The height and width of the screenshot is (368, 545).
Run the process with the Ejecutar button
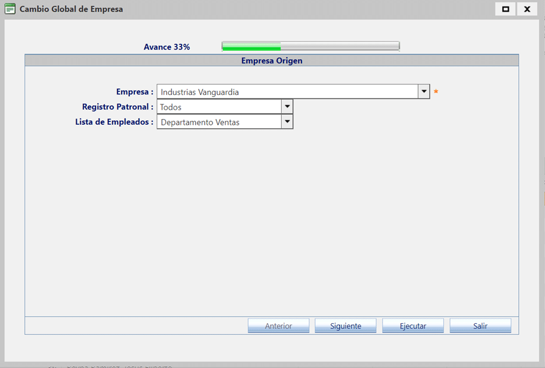pos(413,326)
